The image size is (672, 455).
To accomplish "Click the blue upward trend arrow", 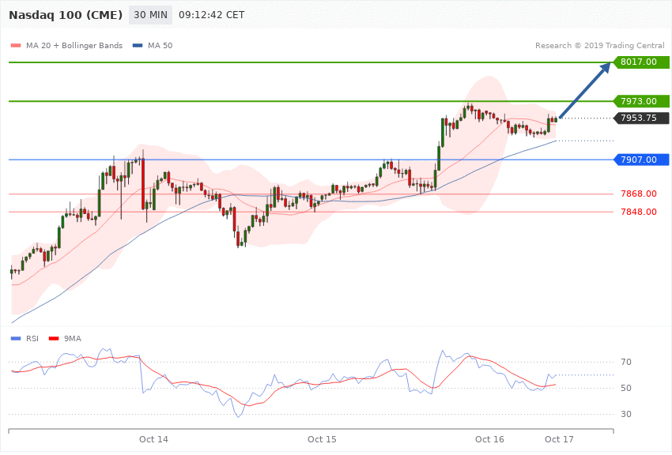I will click(585, 90).
